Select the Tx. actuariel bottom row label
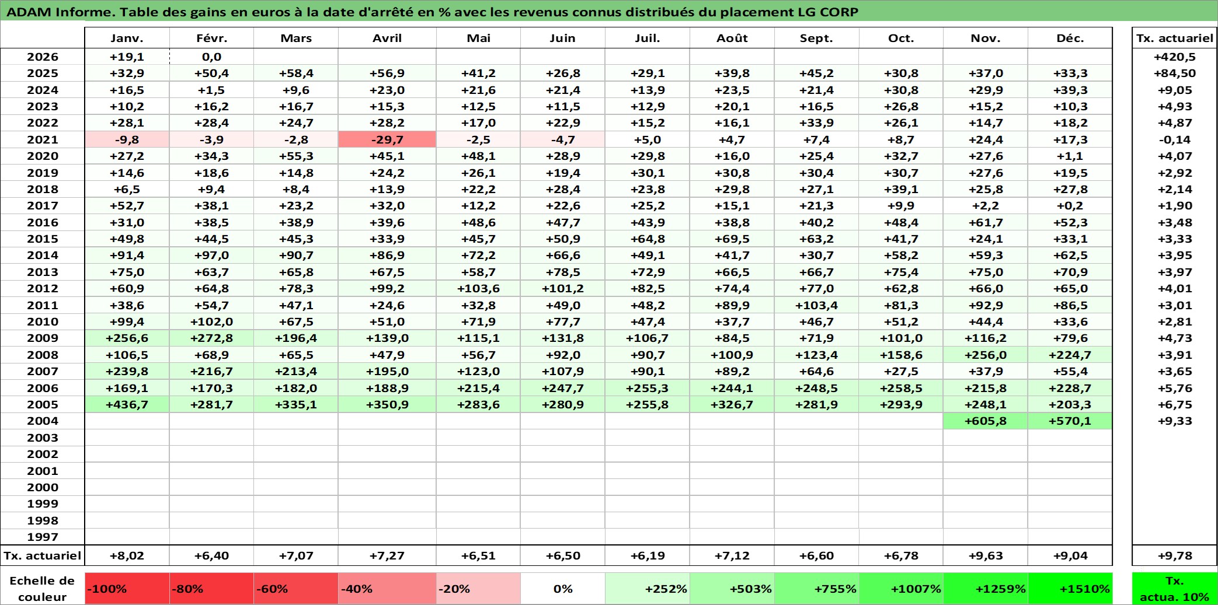 point(43,555)
